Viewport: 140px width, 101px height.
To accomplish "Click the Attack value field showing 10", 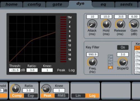I will click(92, 17).
